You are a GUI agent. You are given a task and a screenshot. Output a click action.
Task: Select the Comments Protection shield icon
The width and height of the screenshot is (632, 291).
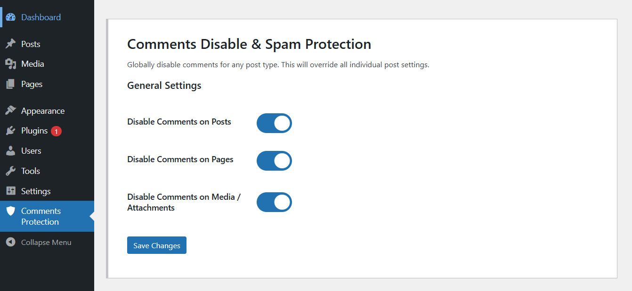click(11, 211)
